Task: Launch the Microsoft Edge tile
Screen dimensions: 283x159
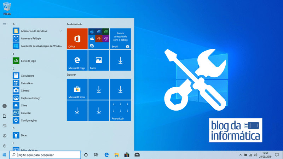Action: pos(77,60)
